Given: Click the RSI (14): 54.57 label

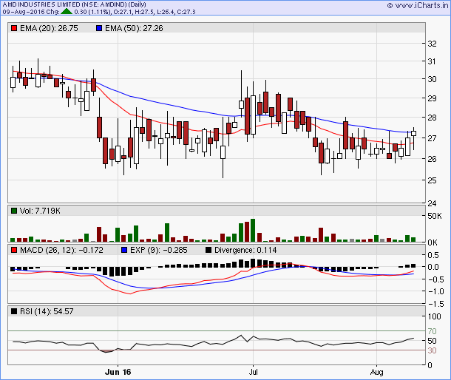Looking at the screenshot, I should coord(47,311).
